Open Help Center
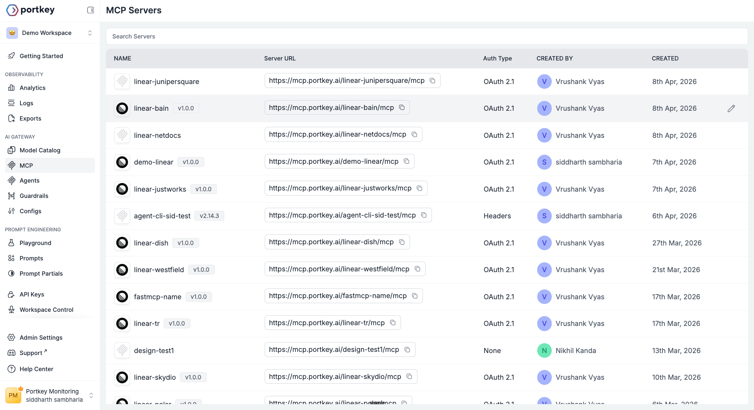The width and height of the screenshot is (754, 410). tap(50, 369)
